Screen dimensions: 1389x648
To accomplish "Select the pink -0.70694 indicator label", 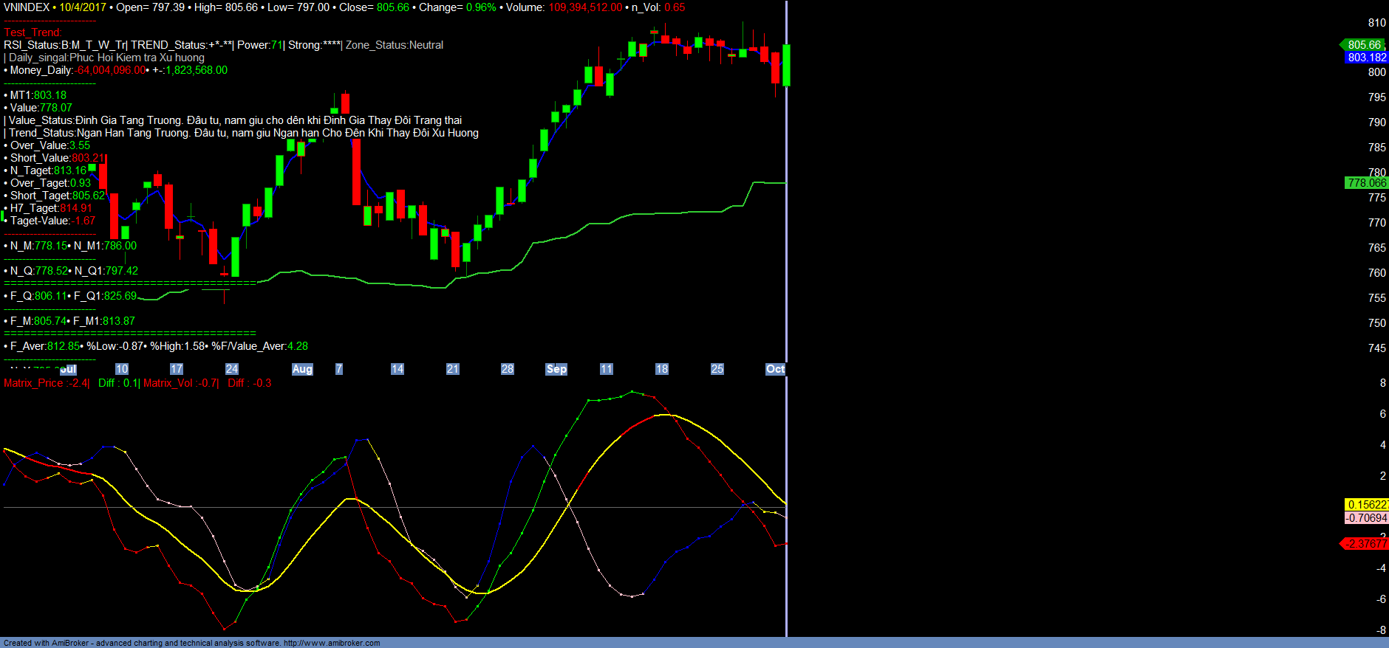I will click(x=1367, y=518).
